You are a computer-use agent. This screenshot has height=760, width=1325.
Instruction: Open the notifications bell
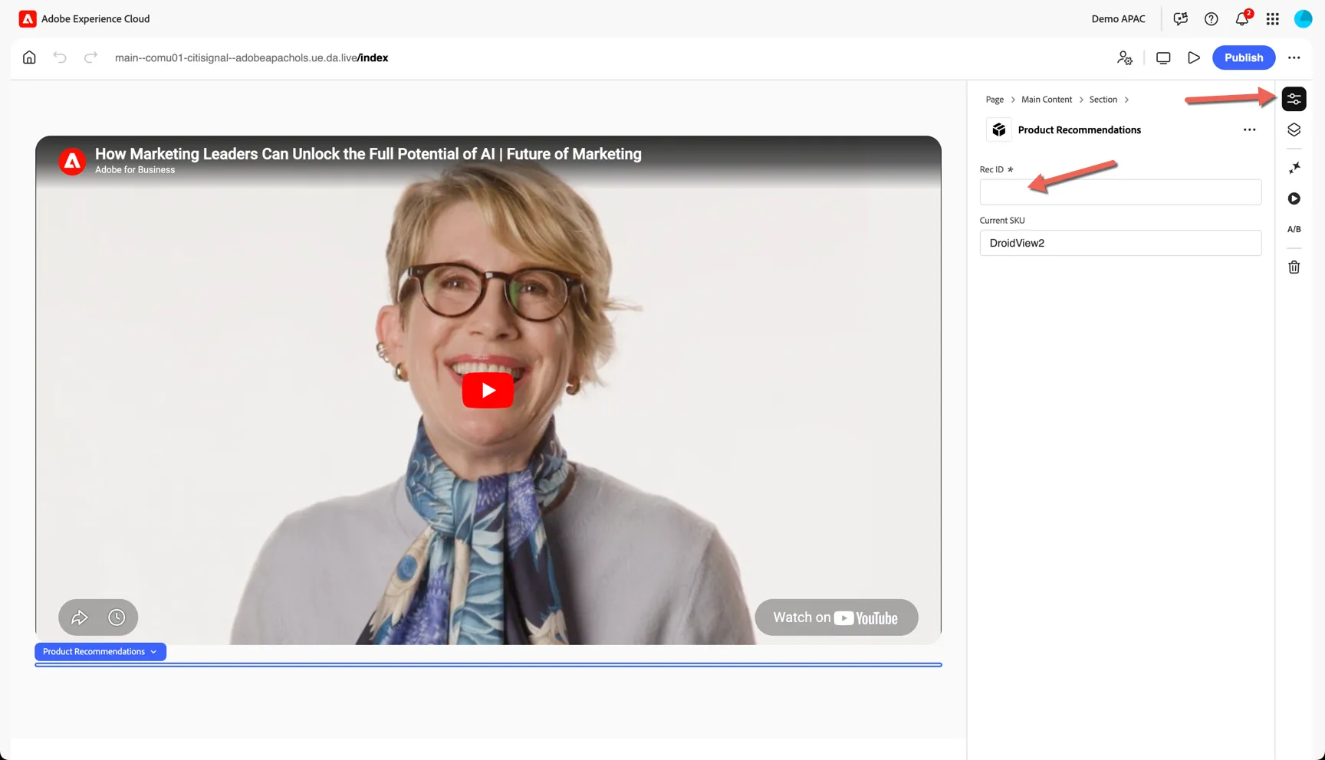(1242, 19)
